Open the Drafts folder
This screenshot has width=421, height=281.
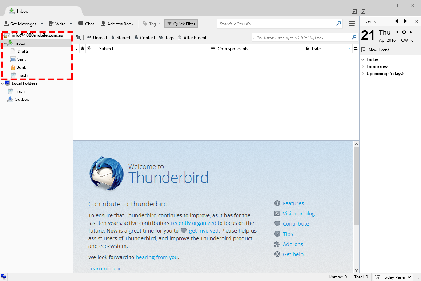pos(23,51)
